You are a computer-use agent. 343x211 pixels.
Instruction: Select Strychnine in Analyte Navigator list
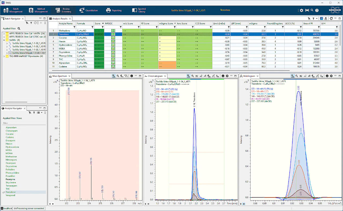(11, 182)
